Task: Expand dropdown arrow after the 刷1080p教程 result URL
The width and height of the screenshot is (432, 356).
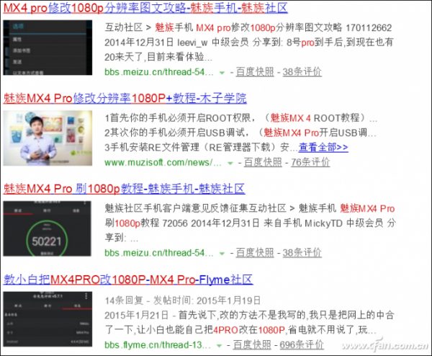Action: pyautogui.click(x=222, y=254)
